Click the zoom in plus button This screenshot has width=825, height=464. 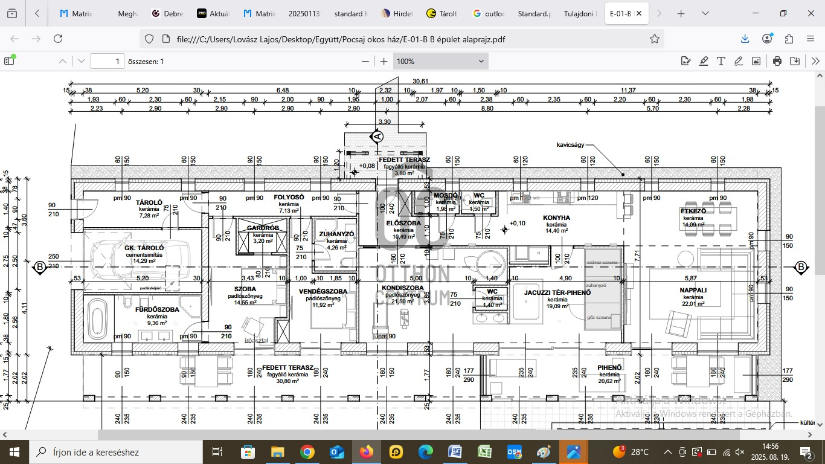point(384,61)
